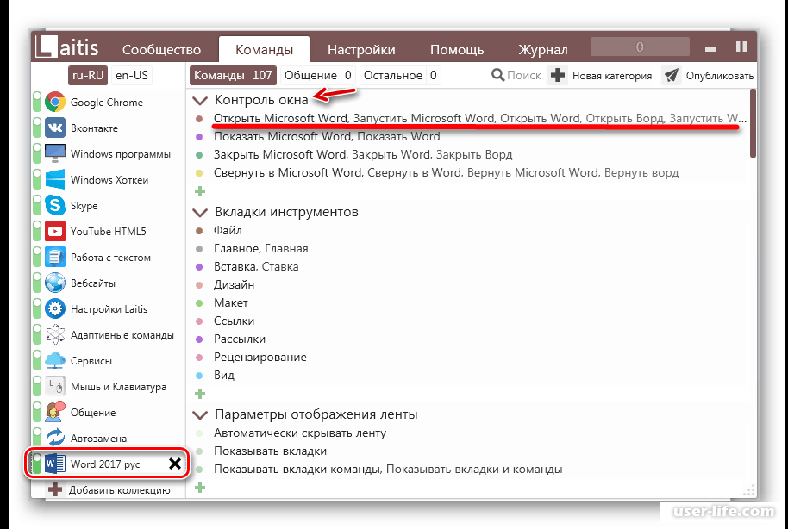Open the Сообщество tab
This screenshot has width=788, height=529.
[x=161, y=50]
